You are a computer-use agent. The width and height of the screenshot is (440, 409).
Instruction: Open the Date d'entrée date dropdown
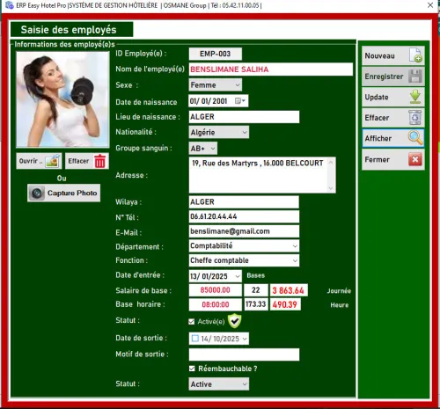coord(238,276)
